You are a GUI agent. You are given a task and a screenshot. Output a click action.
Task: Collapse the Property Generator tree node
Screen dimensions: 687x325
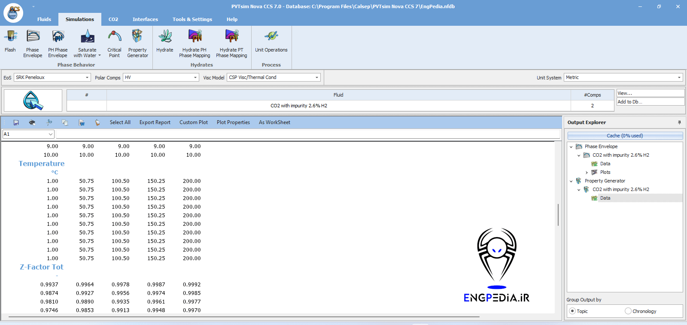571,181
